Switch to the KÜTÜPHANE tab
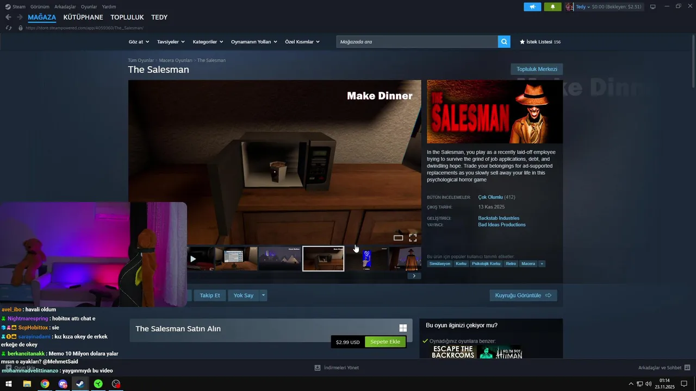Screen dimensions: 696x391 point(83,17)
